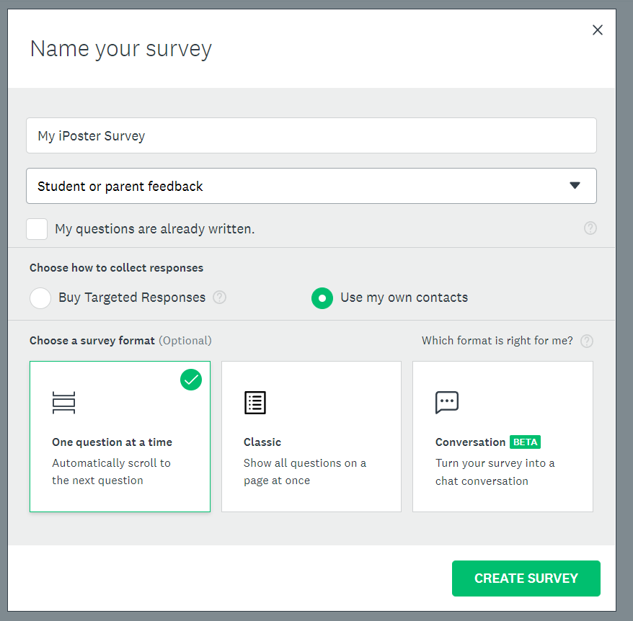Close the Name your survey dialog
The width and height of the screenshot is (633, 621).
click(598, 30)
